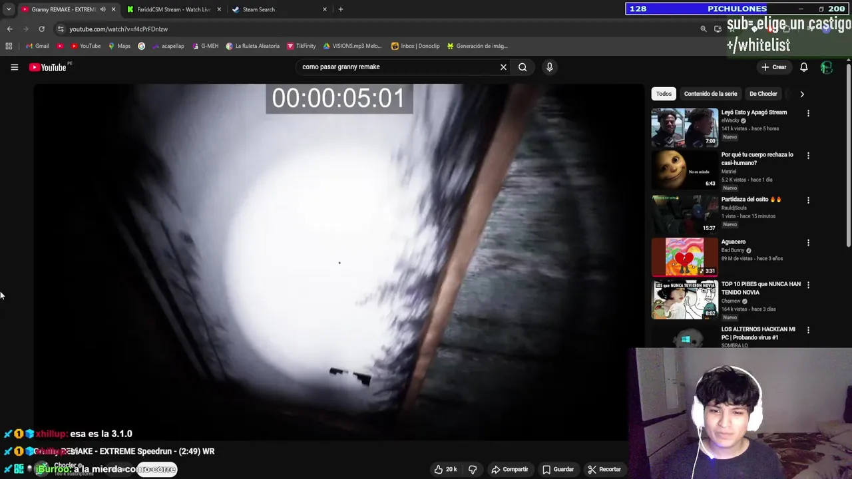
Task: Open the G-MEH bookmark
Action: (x=205, y=46)
